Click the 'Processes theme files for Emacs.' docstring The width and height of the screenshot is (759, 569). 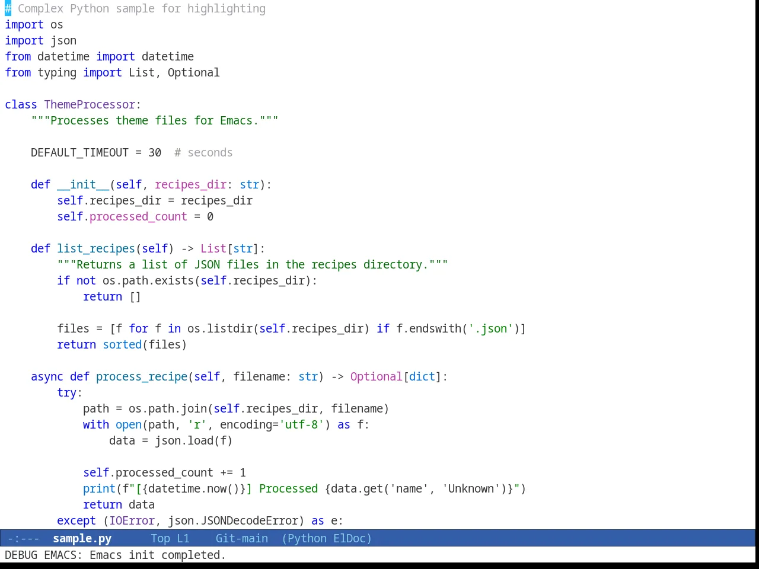[155, 121]
